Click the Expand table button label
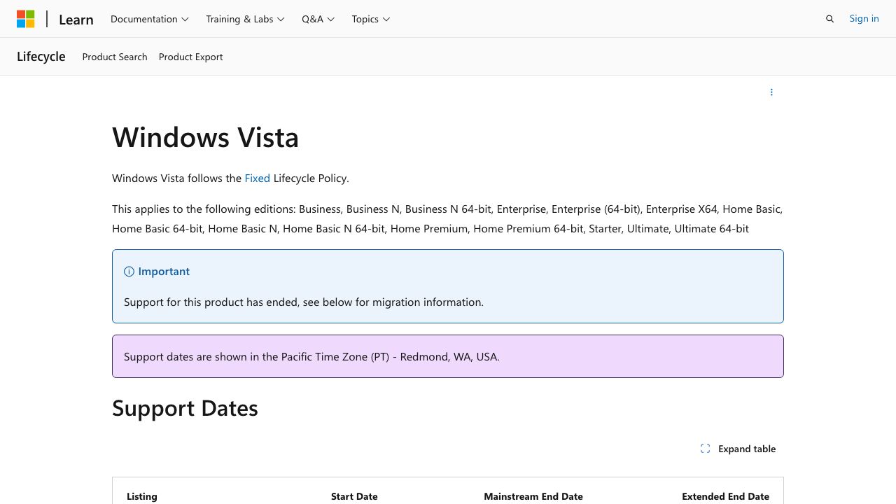896x504 pixels. click(747, 449)
